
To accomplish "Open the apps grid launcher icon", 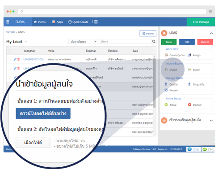I will pyautogui.click(x=7, y=22).
